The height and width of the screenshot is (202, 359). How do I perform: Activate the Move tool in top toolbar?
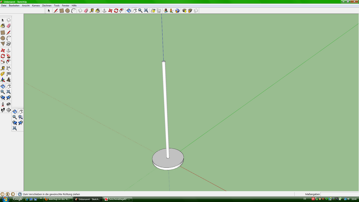[110, 10]
